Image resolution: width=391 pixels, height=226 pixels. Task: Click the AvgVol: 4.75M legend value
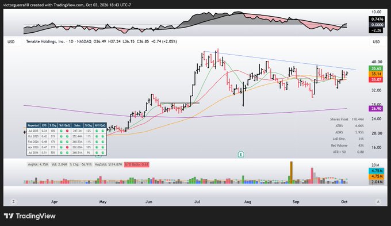click(x=38, y=164)
